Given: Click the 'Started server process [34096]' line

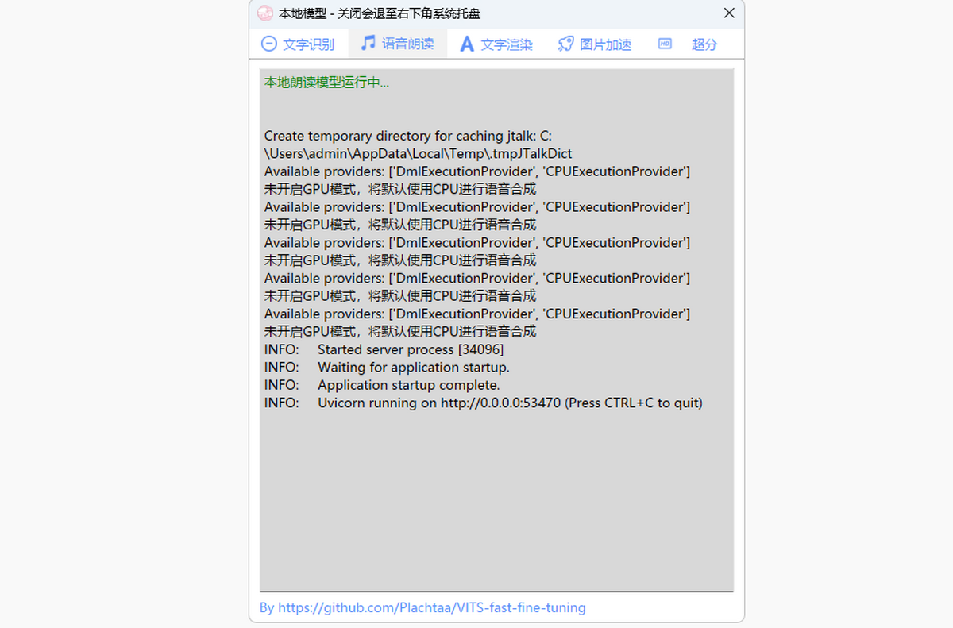Looking at the screenshot, I should [384, 349].
